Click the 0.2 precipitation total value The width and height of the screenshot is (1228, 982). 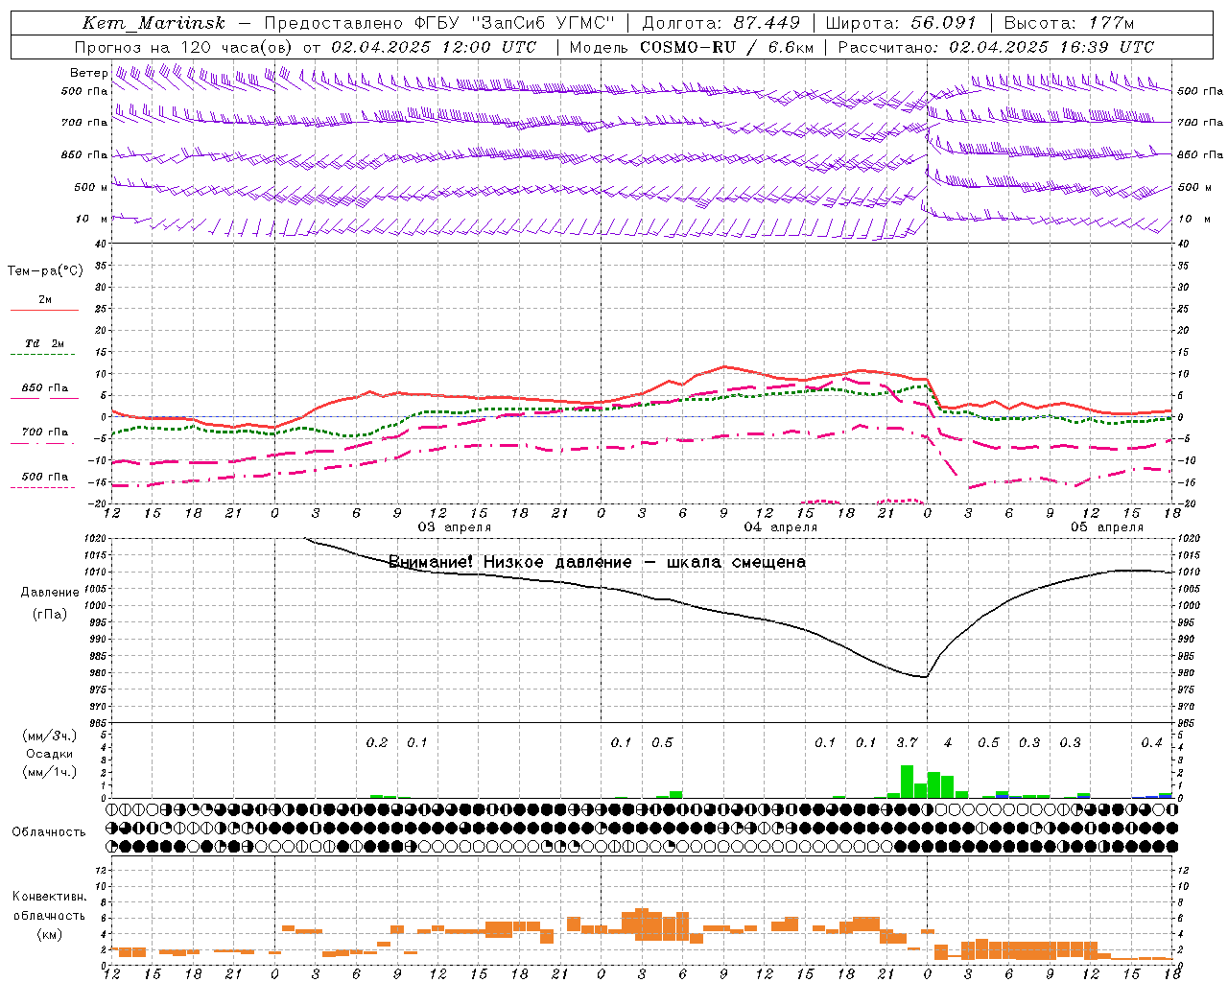pyautogui.click(x=377, y=742)
